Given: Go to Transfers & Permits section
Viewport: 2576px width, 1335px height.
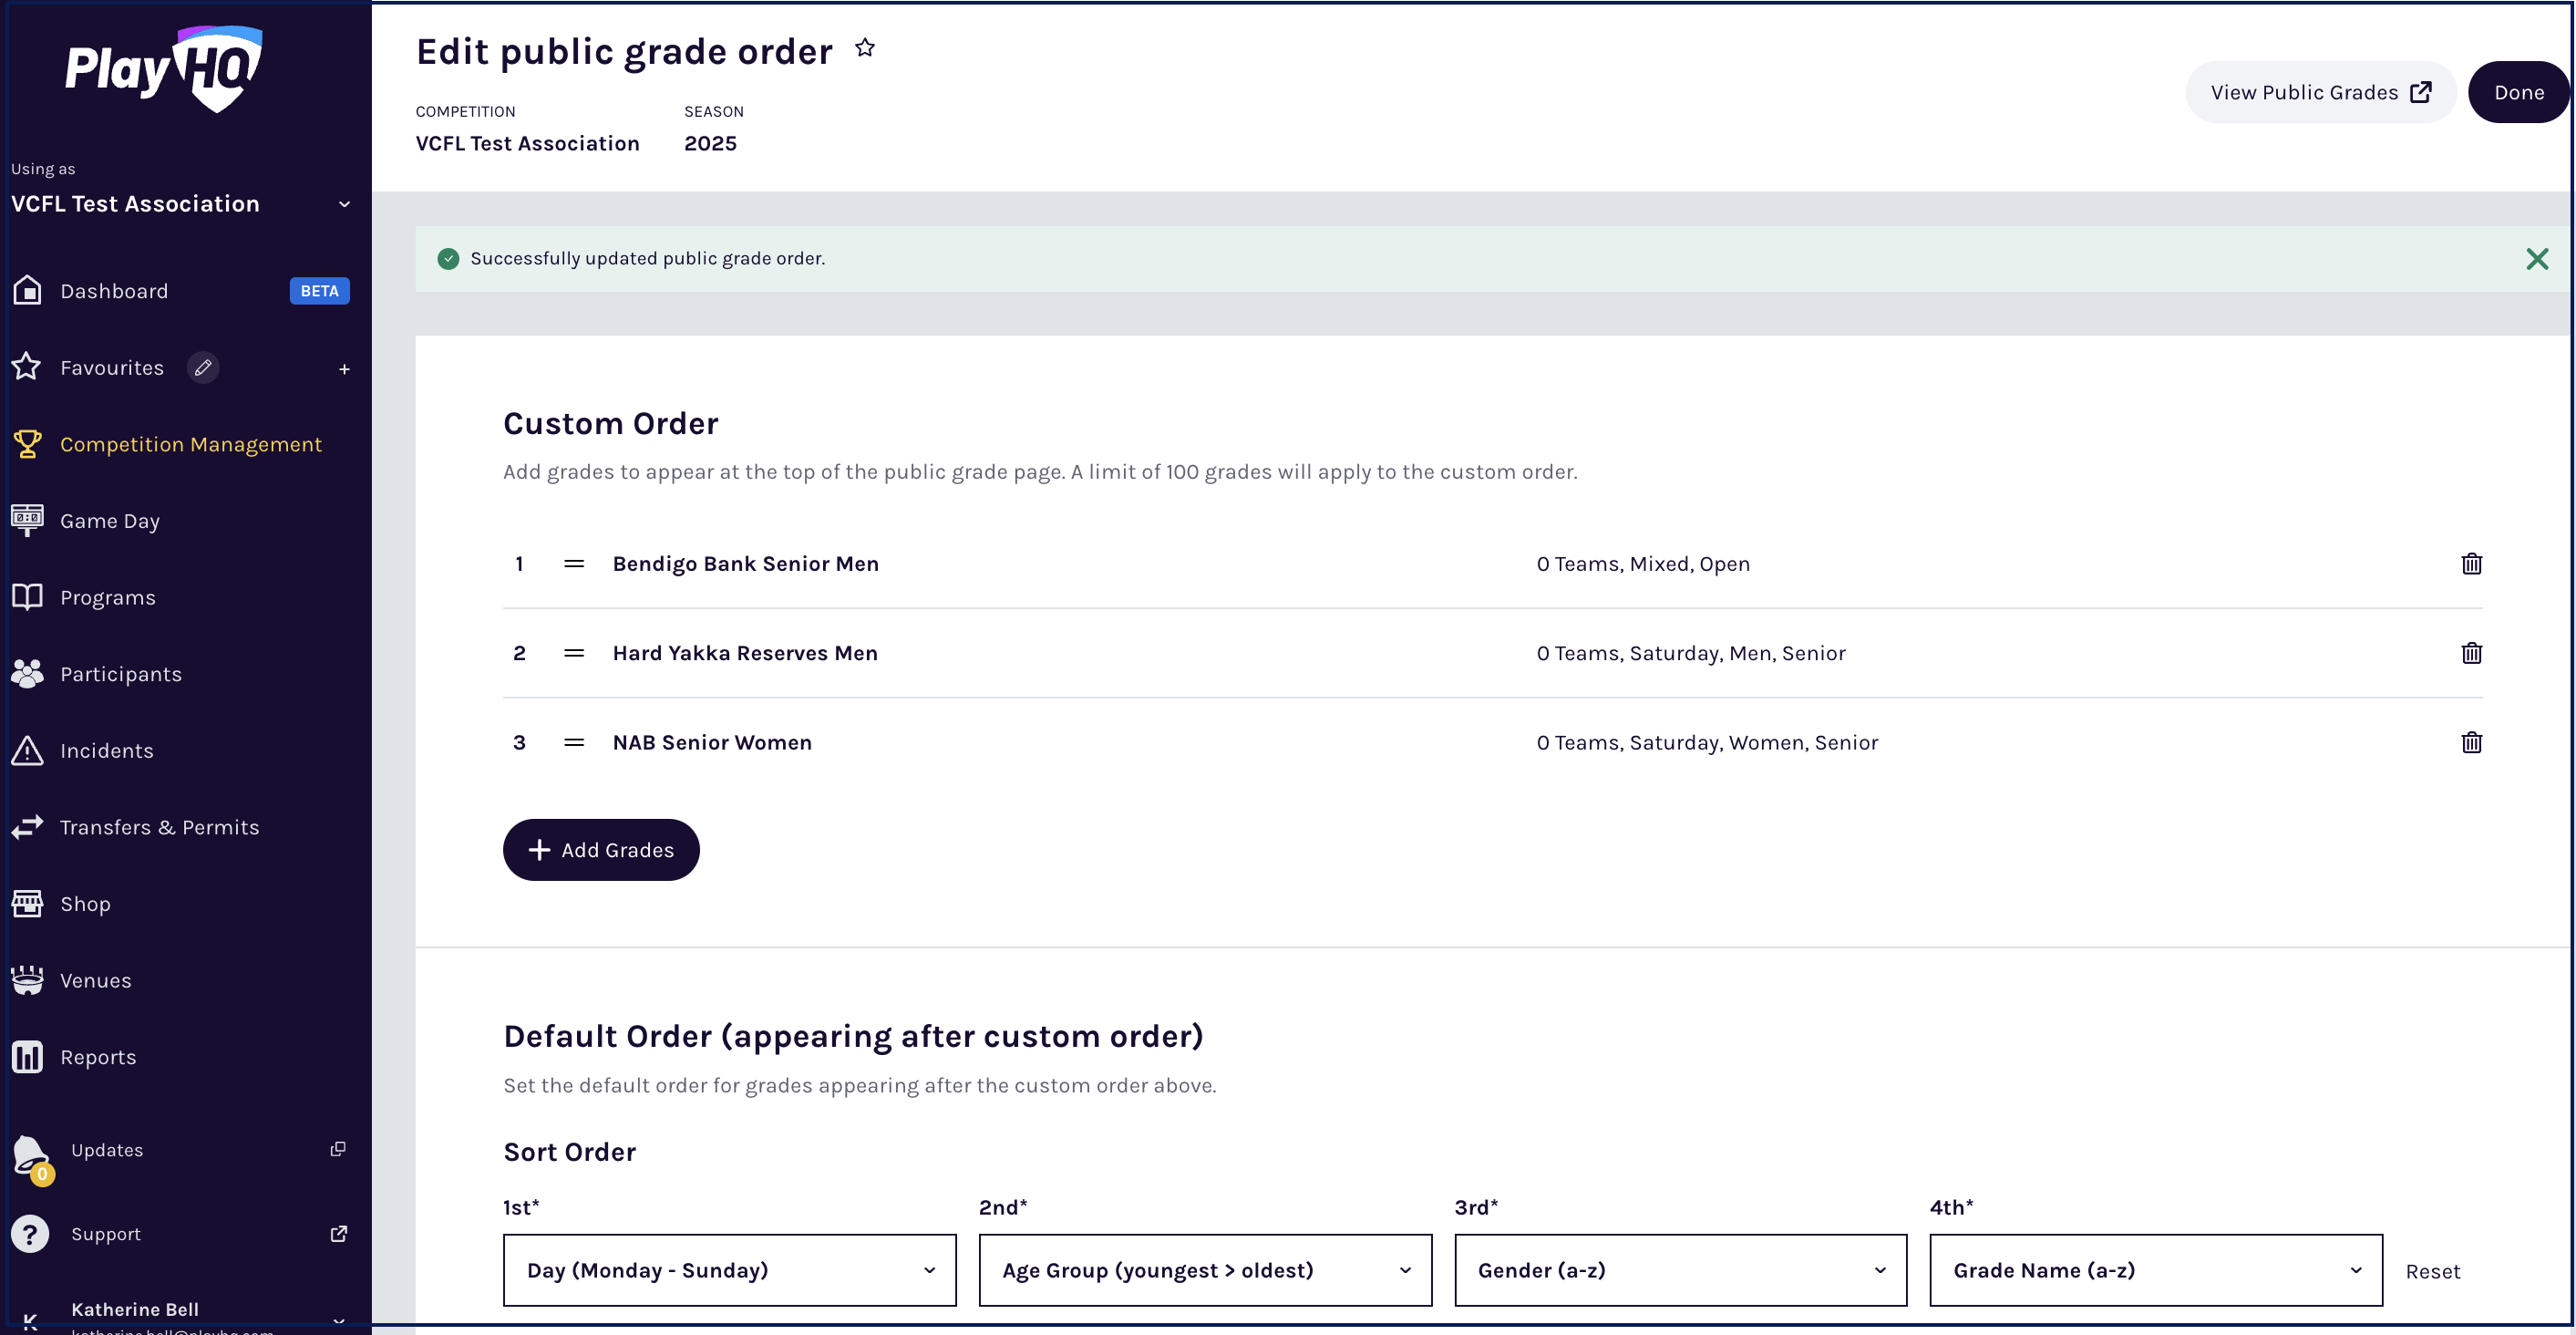Looking at the screenshot, I should [159, 826].
